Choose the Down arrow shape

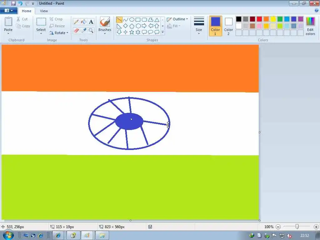click(x=119, y=32)
